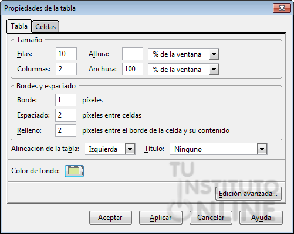The height and width of the screenshot is (234, 294).
Task: Close the Propiedades de la tabla dialog
Action: coord(282,8)
